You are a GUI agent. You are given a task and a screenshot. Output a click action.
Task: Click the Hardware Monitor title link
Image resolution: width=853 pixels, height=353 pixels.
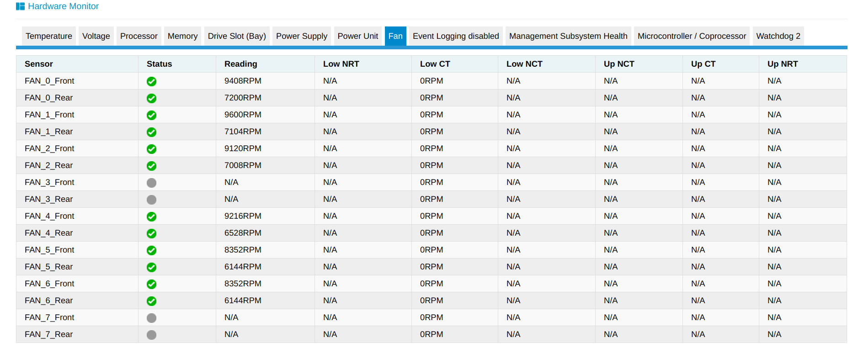[x=64, y=6]
